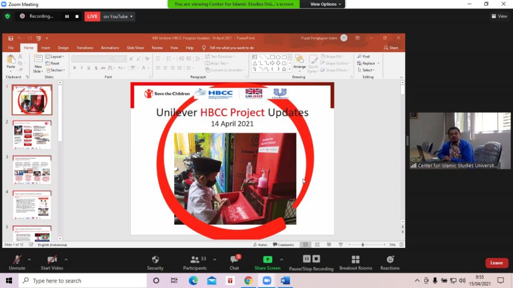Open the Layout dropdown in Slides group
Image resolution: width=513 pixels, height=288 pixels.
click(x=55, y=57)
